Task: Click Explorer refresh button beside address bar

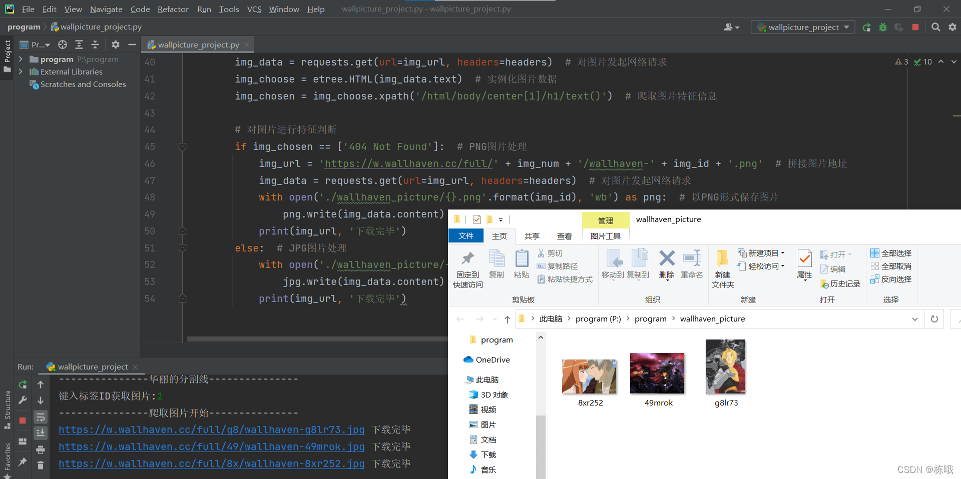Action: tap(934, 319)
